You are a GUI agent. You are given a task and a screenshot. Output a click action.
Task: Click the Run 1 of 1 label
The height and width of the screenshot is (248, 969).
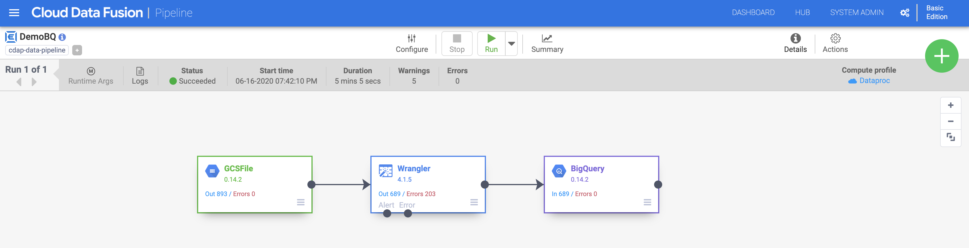[x=26, y=69]
